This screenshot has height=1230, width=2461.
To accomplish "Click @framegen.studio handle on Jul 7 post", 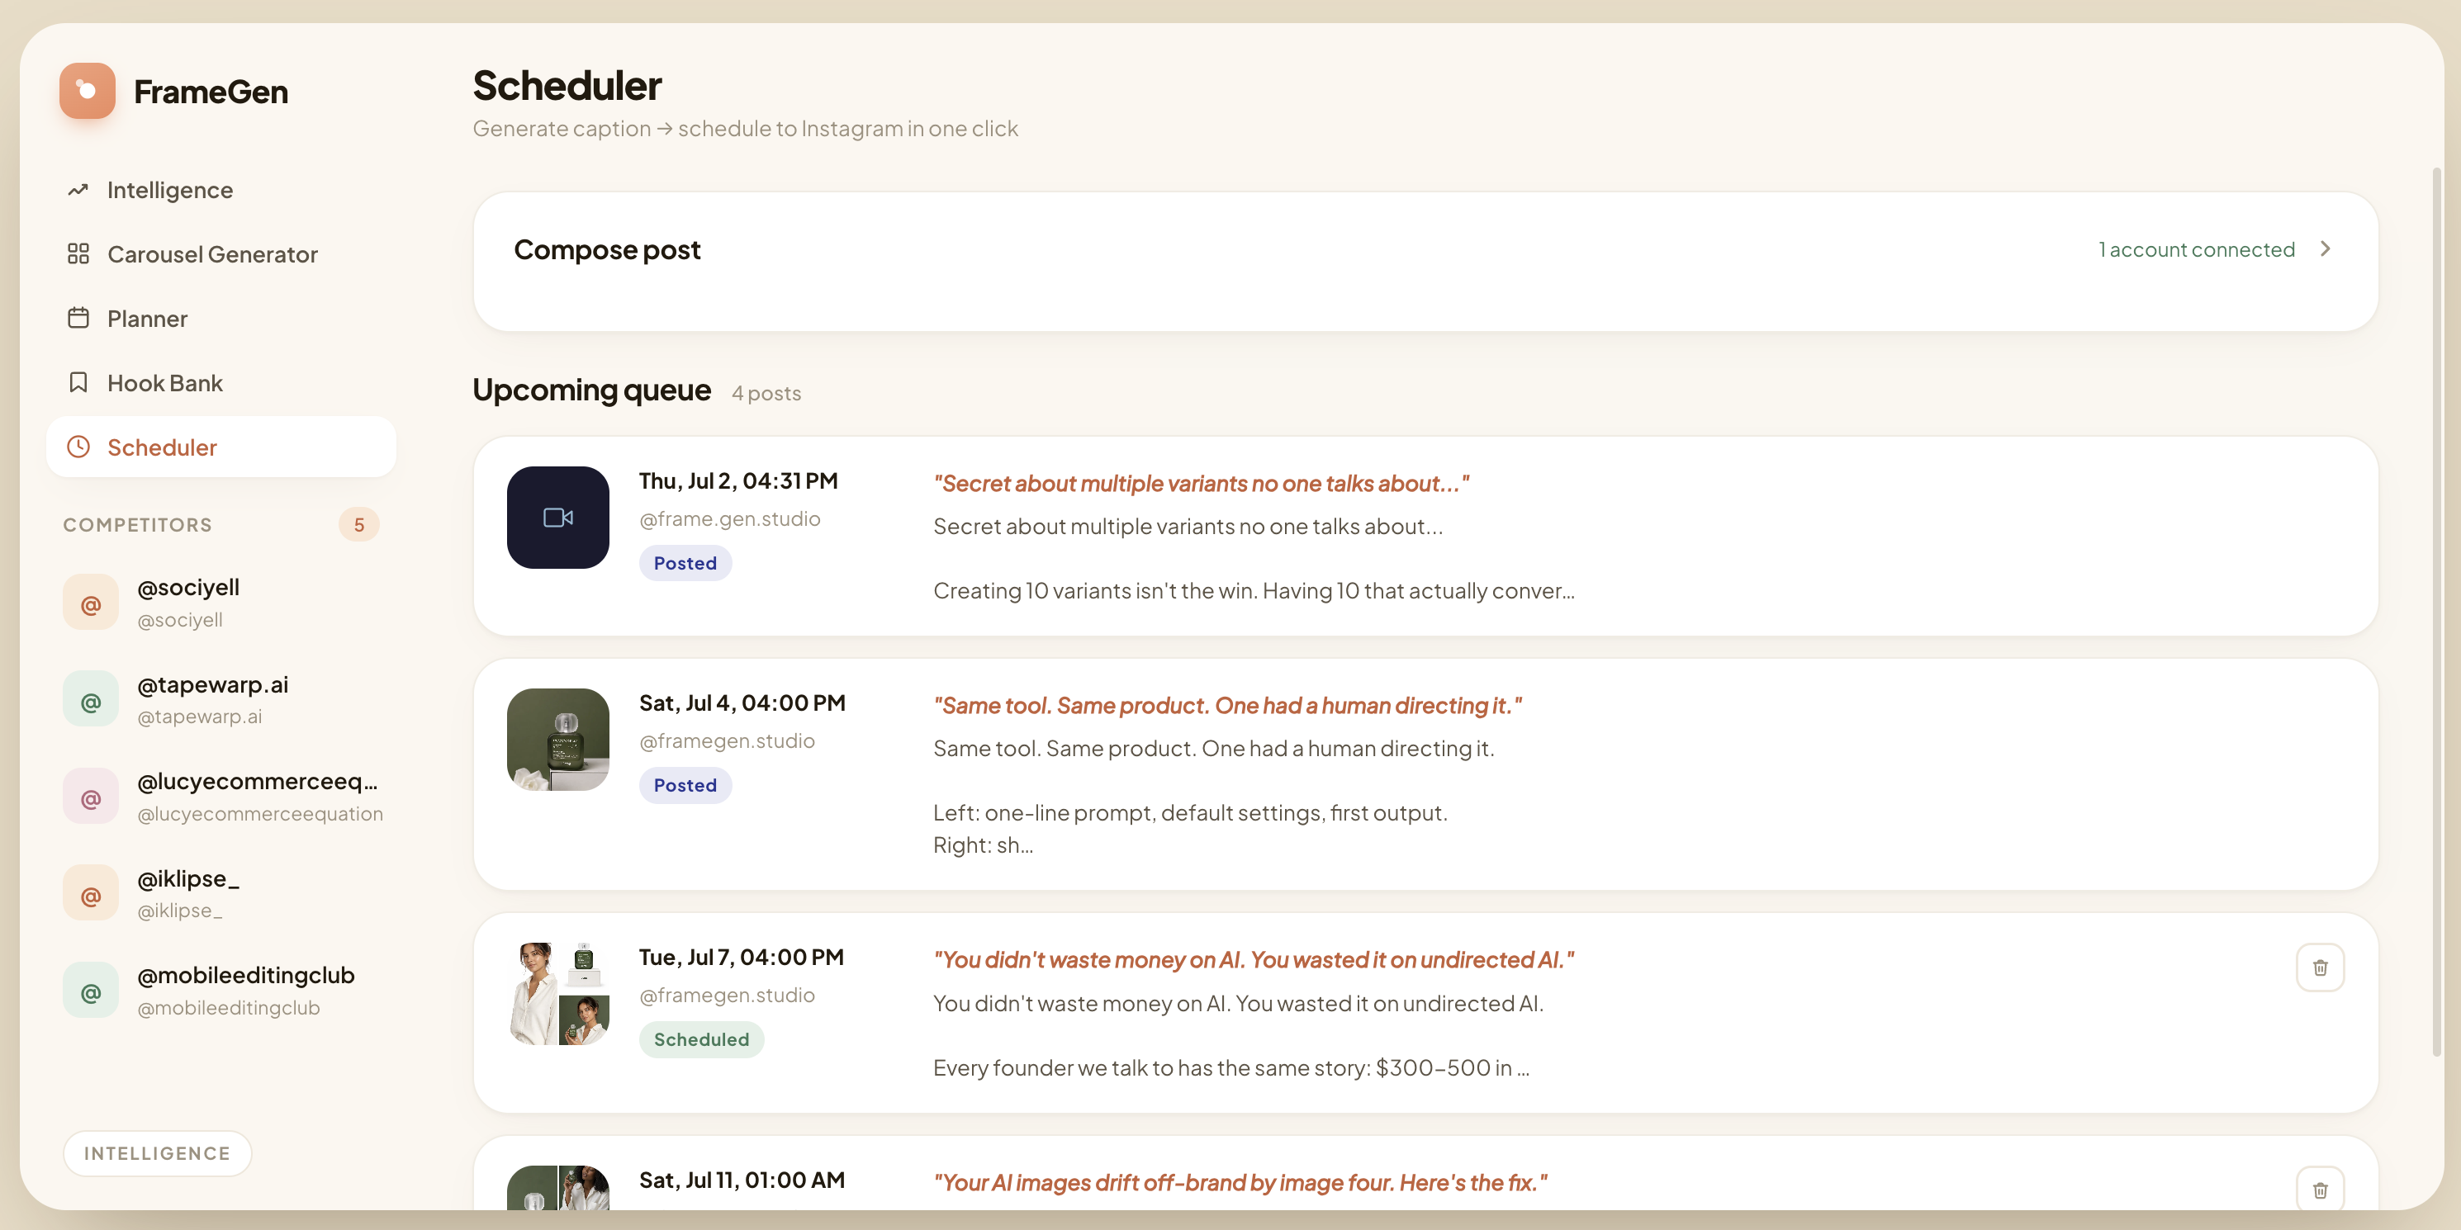I will tap(727, 995).
